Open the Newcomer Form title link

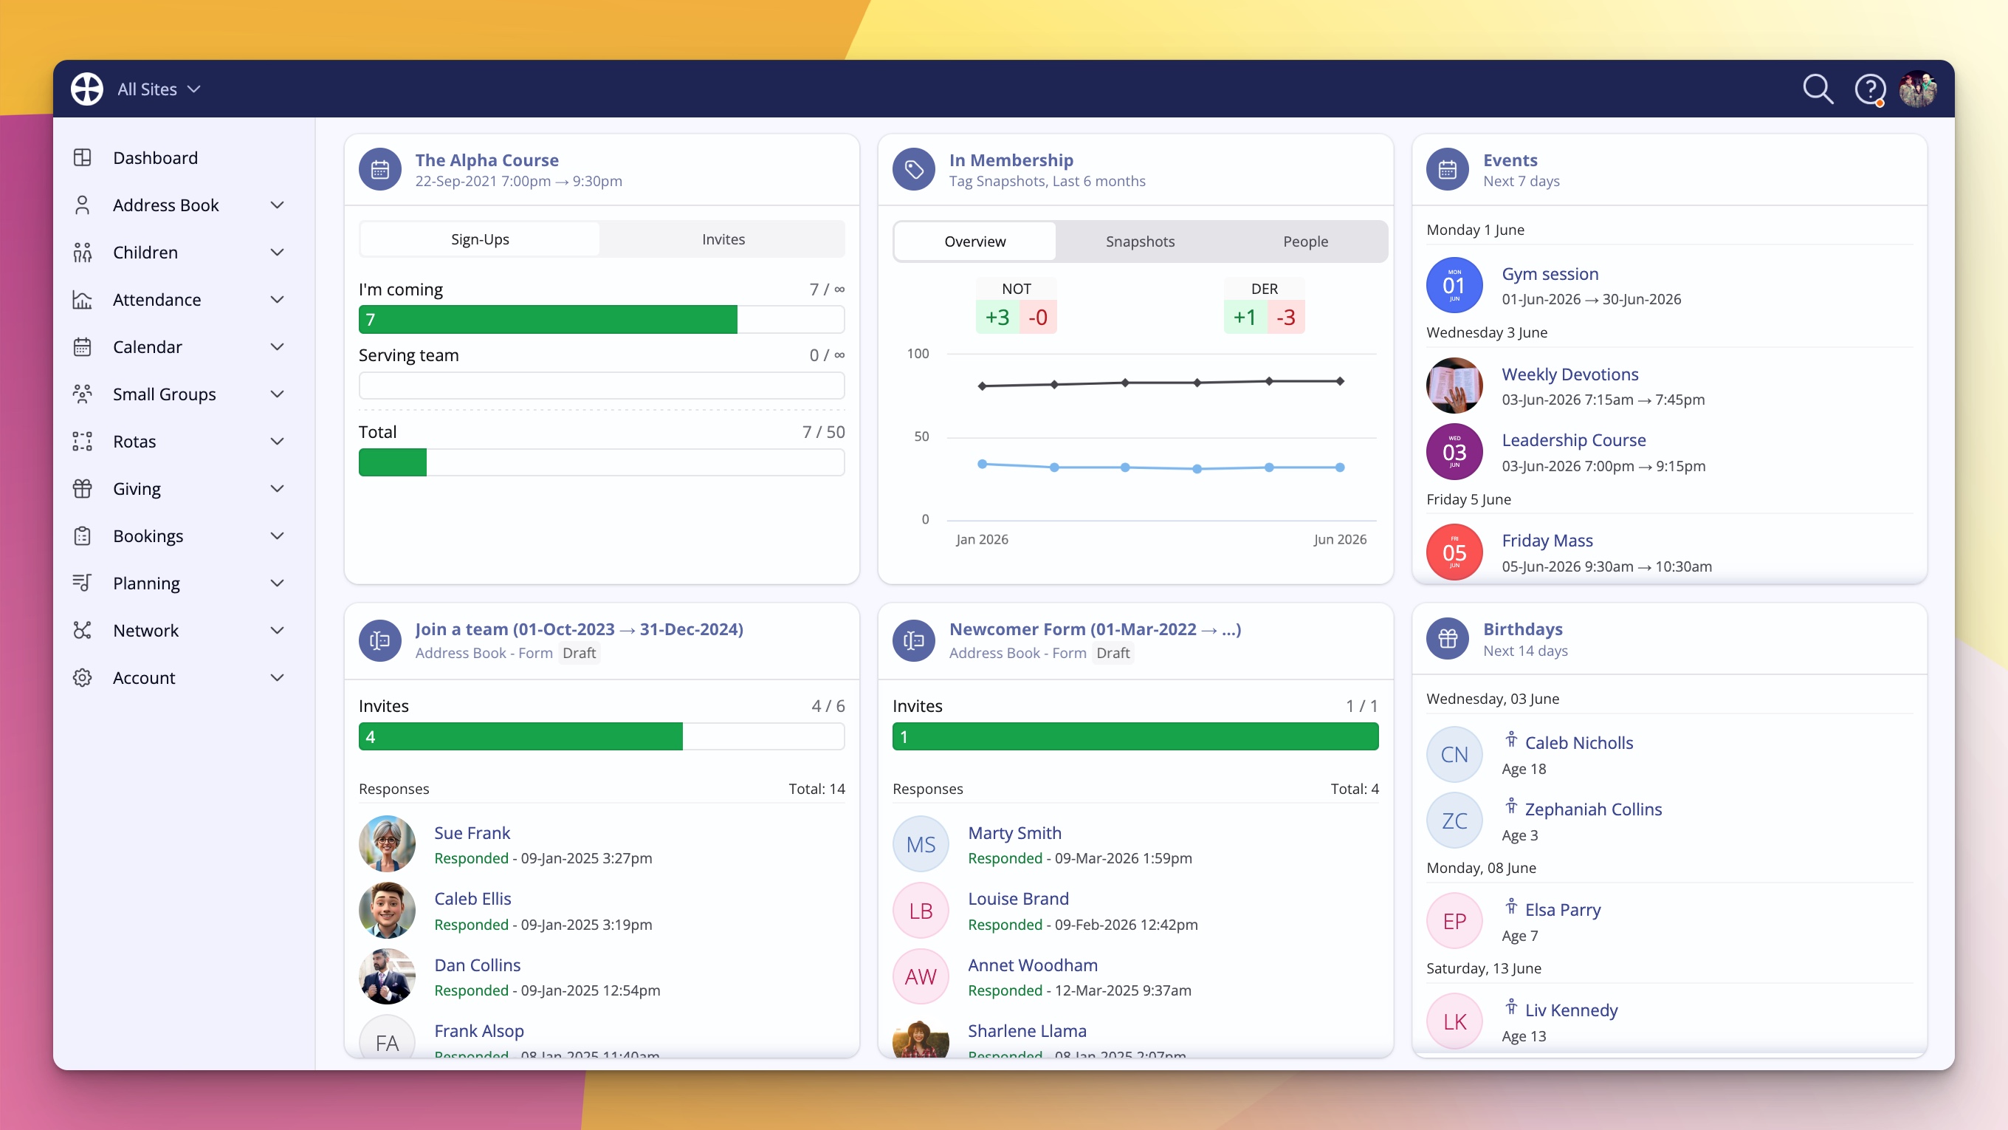click(1096, 629)
